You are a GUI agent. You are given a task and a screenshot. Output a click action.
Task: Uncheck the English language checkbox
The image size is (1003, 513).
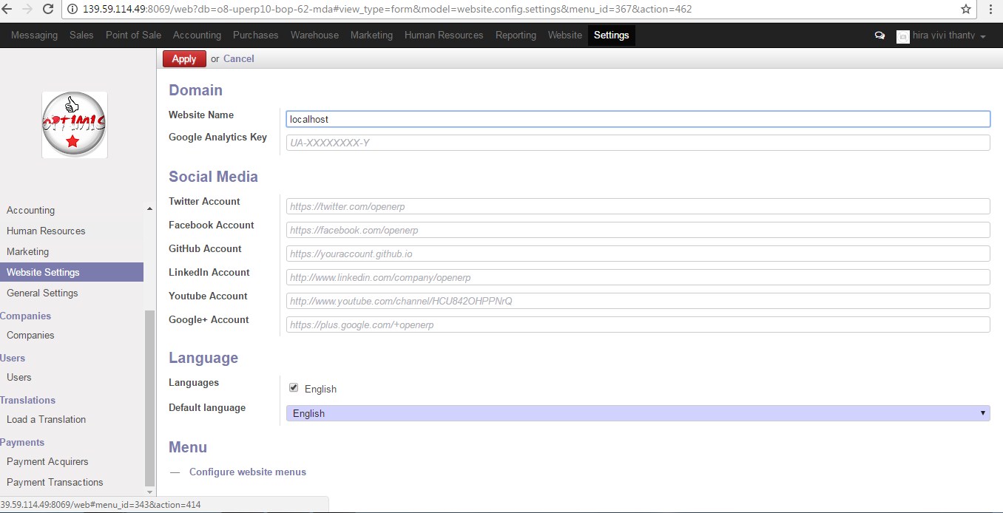coord(294,388)
